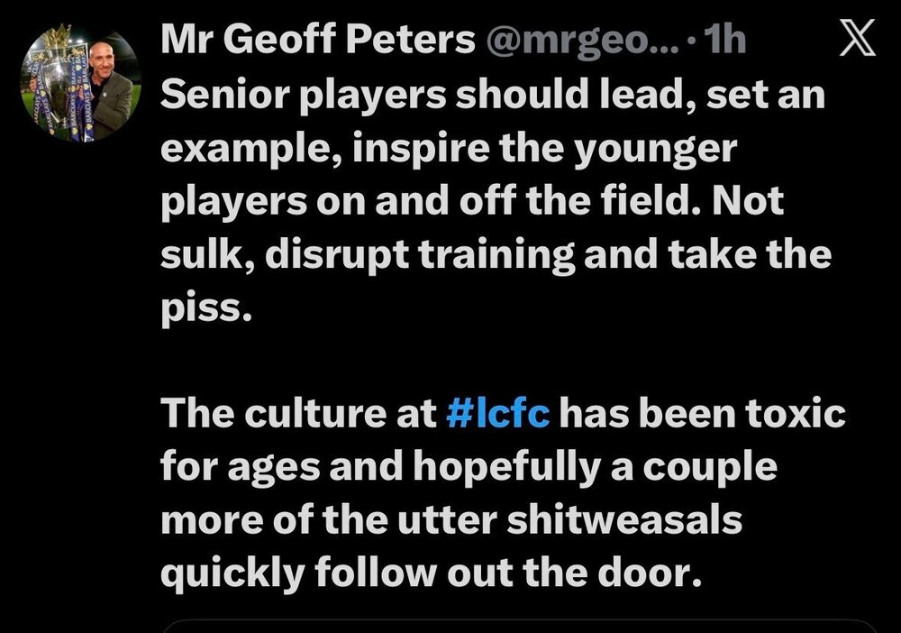Click the line 'sulk, disrupt training and take the'
901x633 pixels.
(x=496, y=254)
